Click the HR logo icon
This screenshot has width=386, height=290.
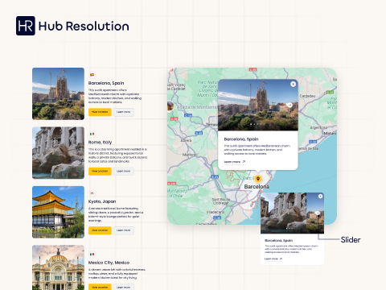coord(26,26)
